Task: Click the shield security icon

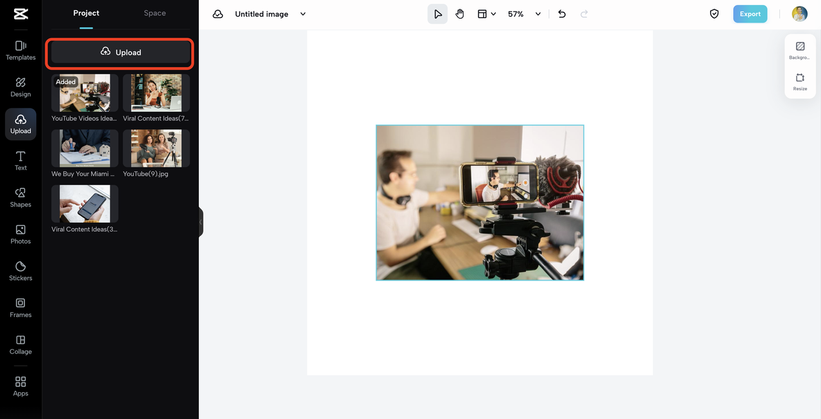Action: [x=714, y=14]
